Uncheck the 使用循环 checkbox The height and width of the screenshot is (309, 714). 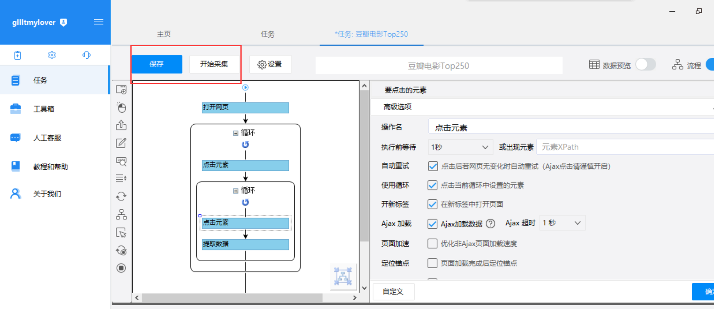point(432,185)
